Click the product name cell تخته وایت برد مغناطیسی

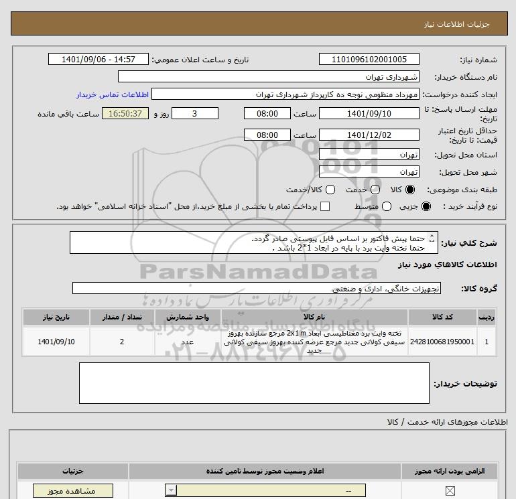click(314, 342)
